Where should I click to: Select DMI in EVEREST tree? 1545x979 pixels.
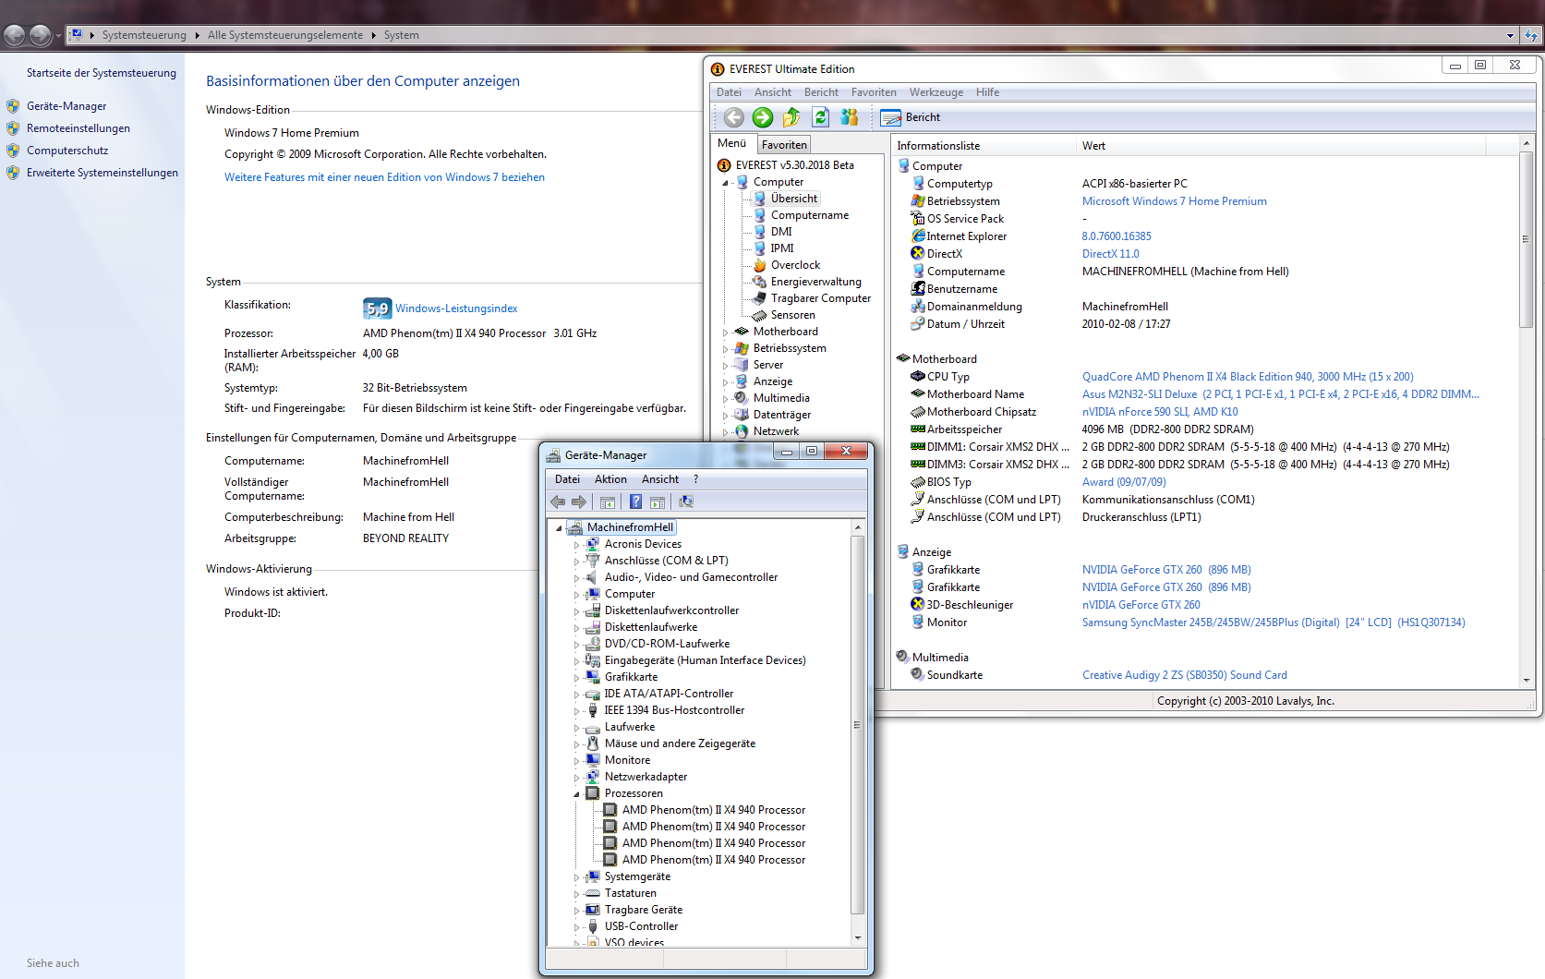pos(781,232)
